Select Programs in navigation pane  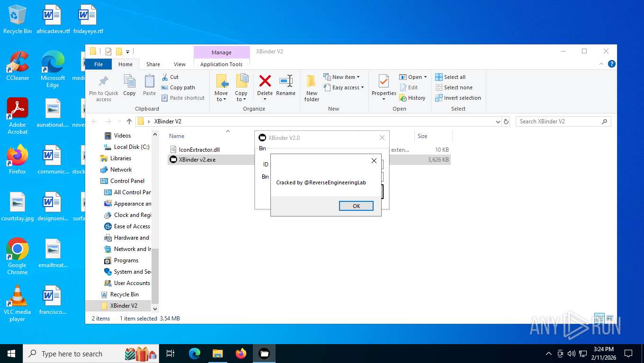tap(126, 260)
